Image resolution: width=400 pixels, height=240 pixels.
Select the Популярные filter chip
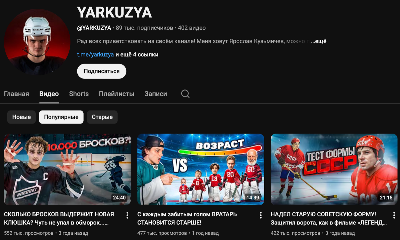(61, 117)
